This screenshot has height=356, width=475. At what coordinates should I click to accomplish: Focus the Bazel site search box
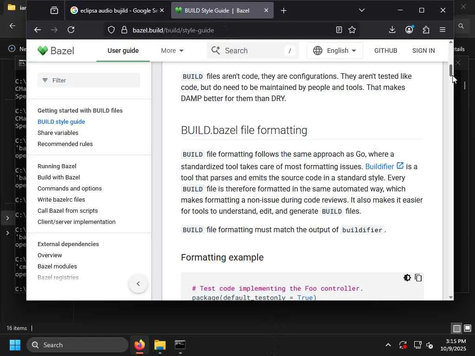click(253, 51)
